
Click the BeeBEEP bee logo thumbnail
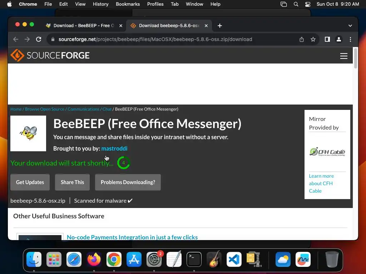point(28,133)
